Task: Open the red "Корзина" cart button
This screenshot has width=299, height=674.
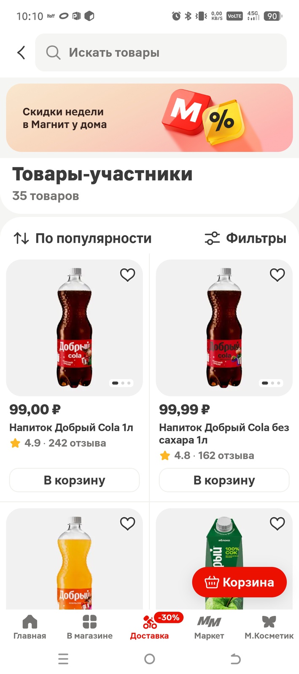Action: click(239, 582)
